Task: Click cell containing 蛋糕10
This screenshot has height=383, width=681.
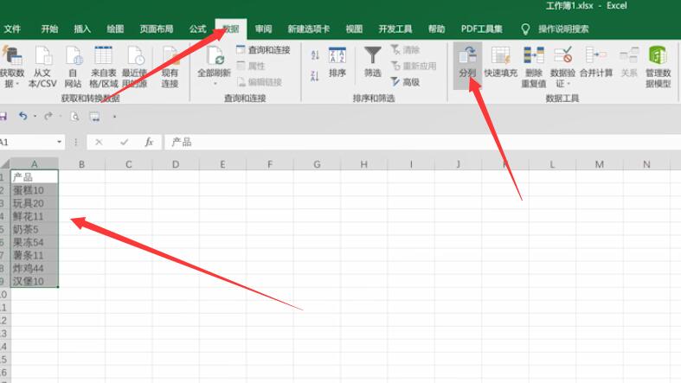Action: [35, 190]
